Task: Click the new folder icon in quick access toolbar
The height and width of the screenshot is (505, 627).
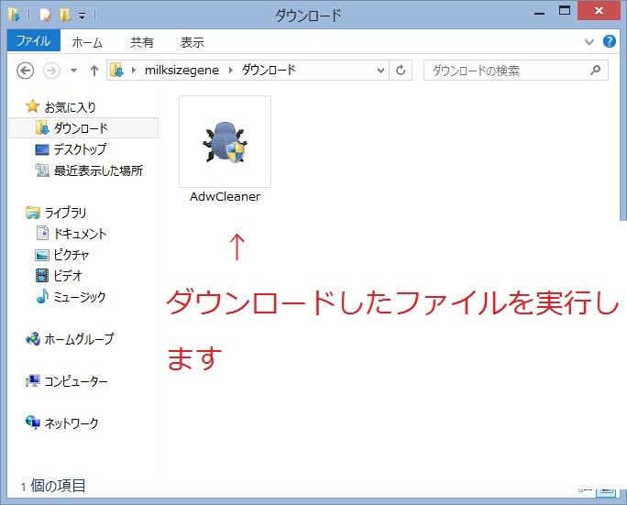Action: [65, 16]
